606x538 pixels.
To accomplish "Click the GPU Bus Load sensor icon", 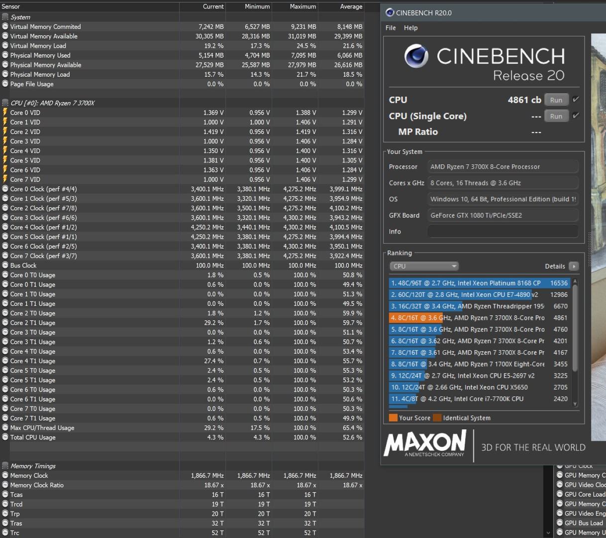I will pyautogui.click(x=560, y=523).
